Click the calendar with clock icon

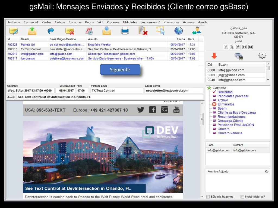click(x=89, y=31)
